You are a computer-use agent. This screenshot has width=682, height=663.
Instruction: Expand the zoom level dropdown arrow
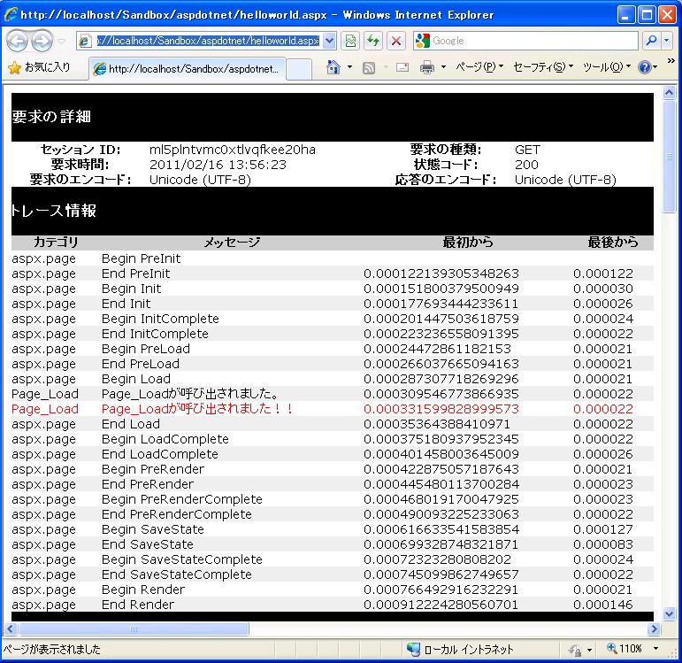tap(655, 649)
